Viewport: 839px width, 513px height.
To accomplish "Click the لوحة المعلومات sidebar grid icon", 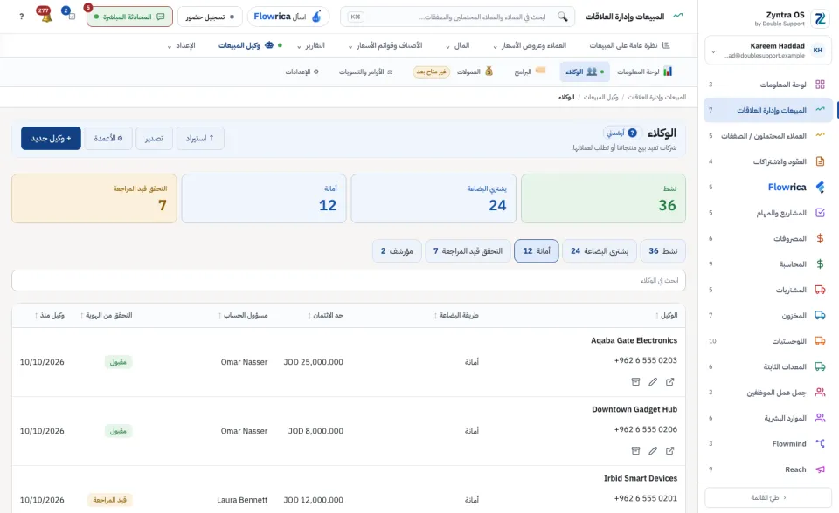I will click(x=820, y=85).
